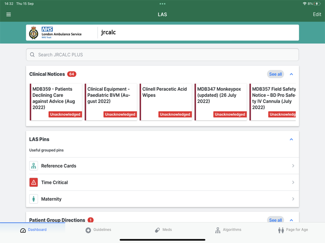Expand Reference Cards via its chevron
Image resolution: width=325 pixels, height=243 pixels.
pos(293,166)
